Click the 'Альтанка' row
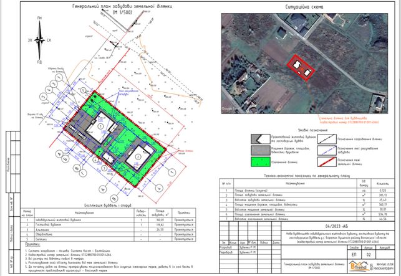 108,229
